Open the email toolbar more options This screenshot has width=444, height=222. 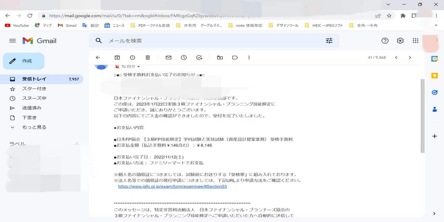[x=249, y=58]
